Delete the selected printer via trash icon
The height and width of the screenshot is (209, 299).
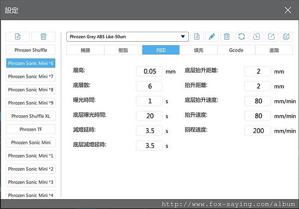(x=43, y=36)
